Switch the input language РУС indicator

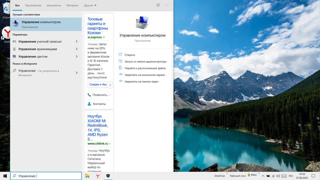(291, 176)
